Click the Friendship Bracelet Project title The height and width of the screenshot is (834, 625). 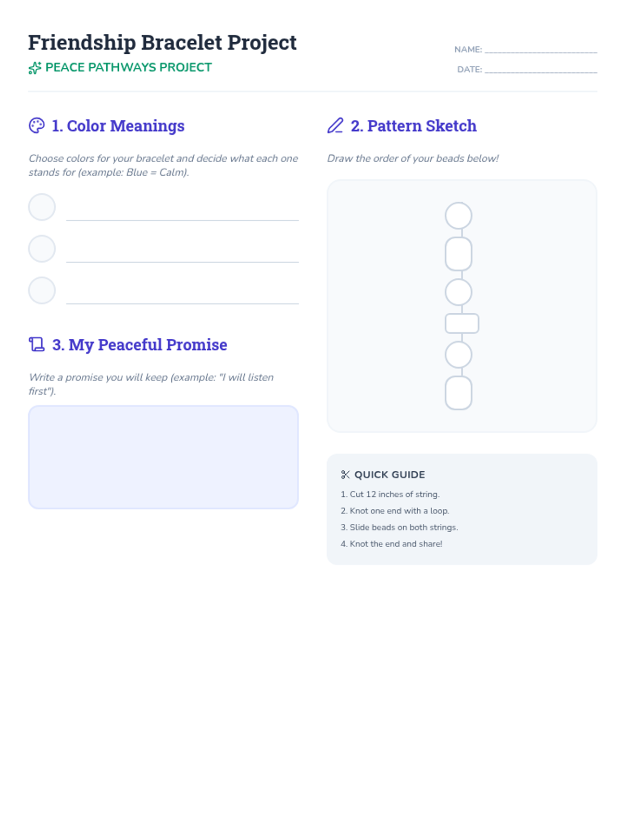[162, 43]
